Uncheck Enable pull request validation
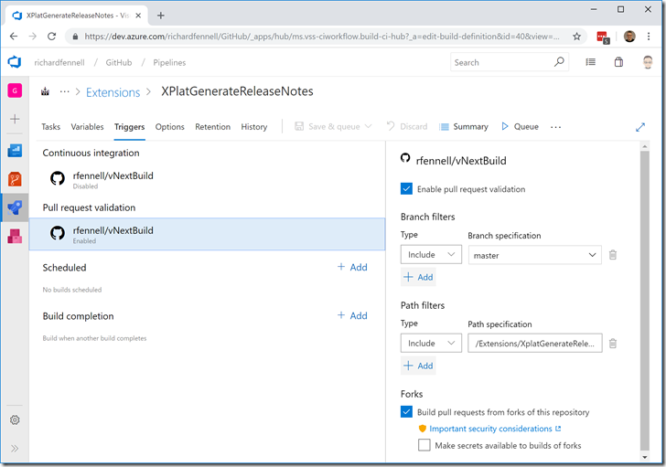Image resolution: width=666 pixels, height=467 pixels. [x=407, y=189]
